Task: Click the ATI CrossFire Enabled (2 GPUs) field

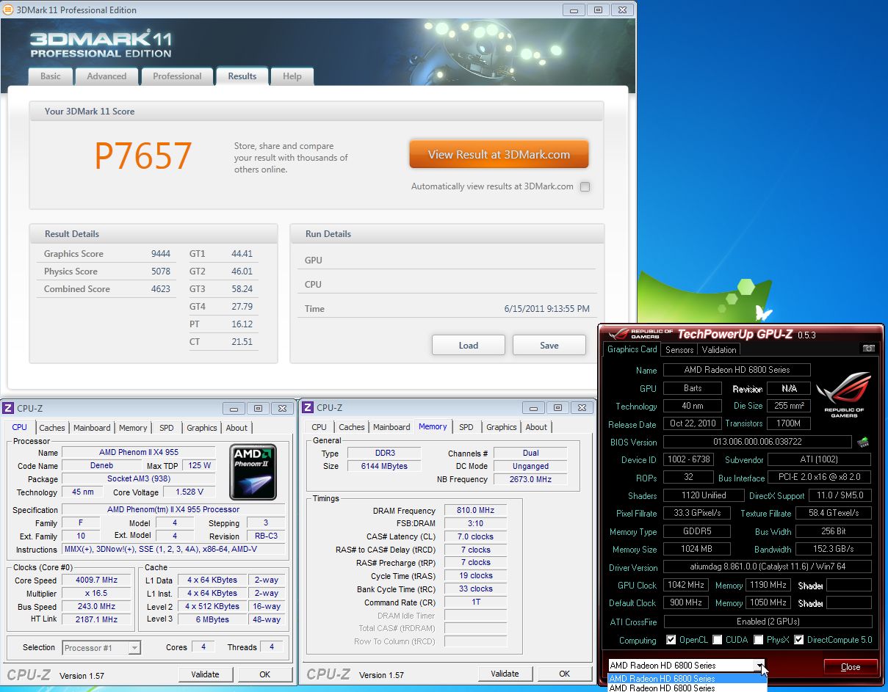Action: point(768,622)
